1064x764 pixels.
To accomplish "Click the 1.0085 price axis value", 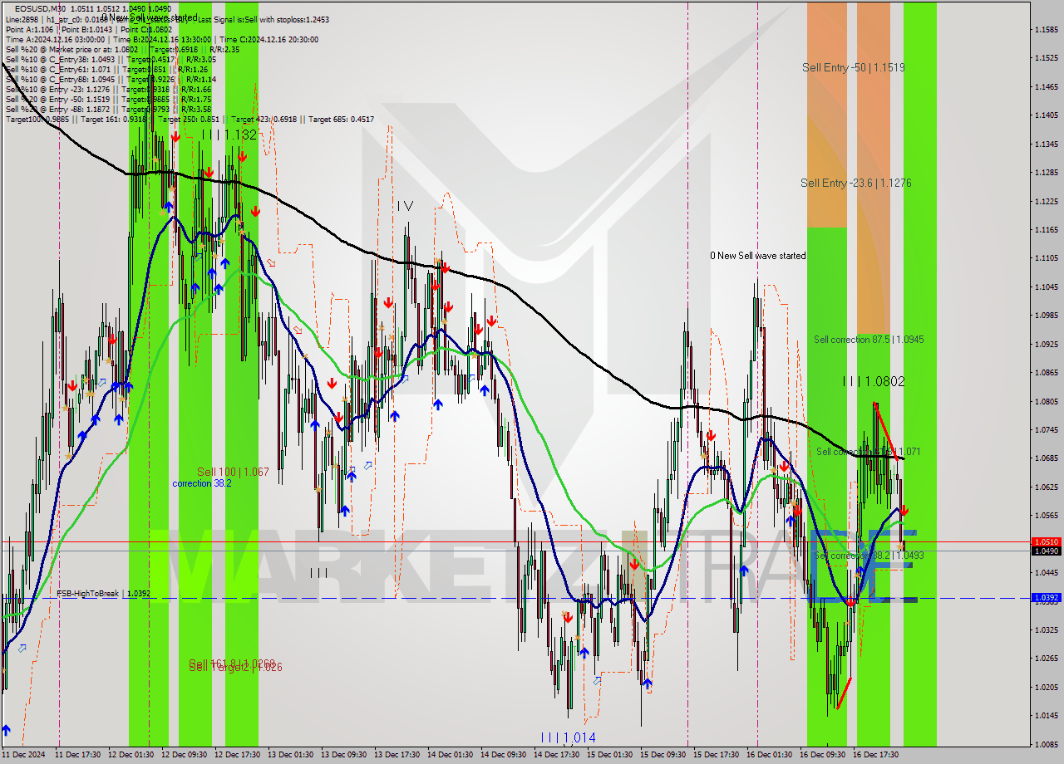I will (x=1046, y=744).
